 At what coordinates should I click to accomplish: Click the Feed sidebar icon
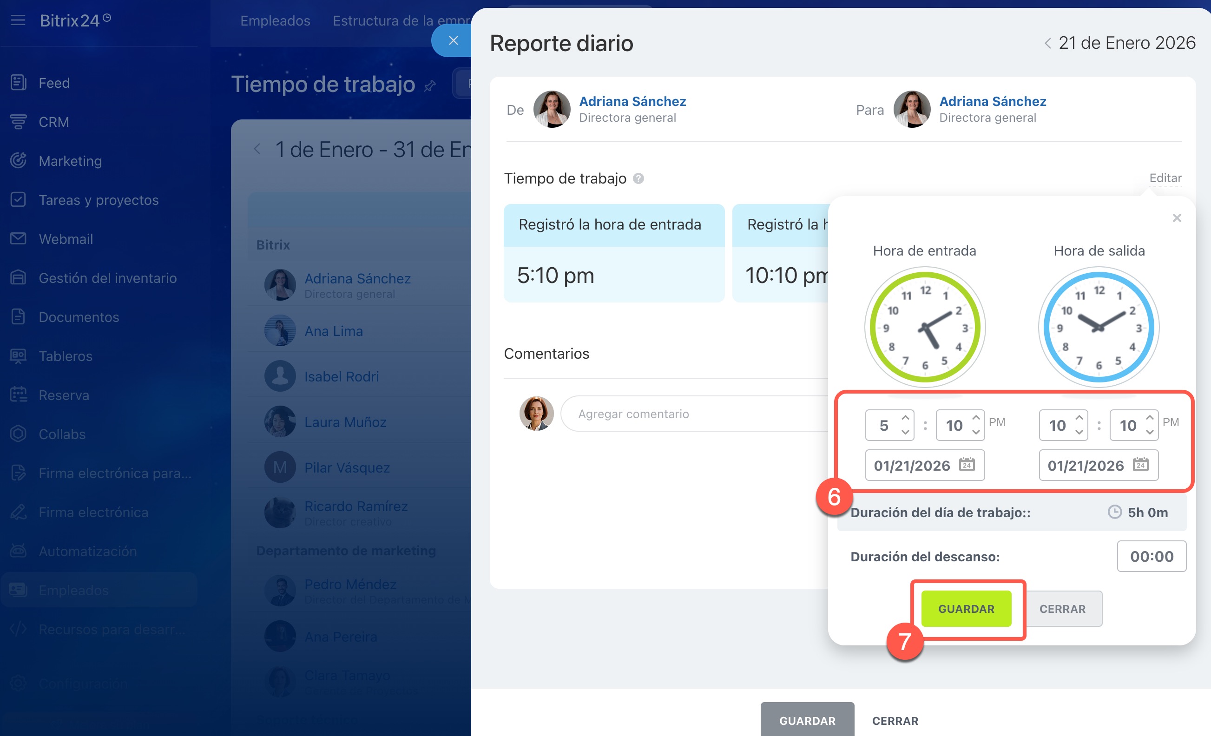[x=18, y=83]
